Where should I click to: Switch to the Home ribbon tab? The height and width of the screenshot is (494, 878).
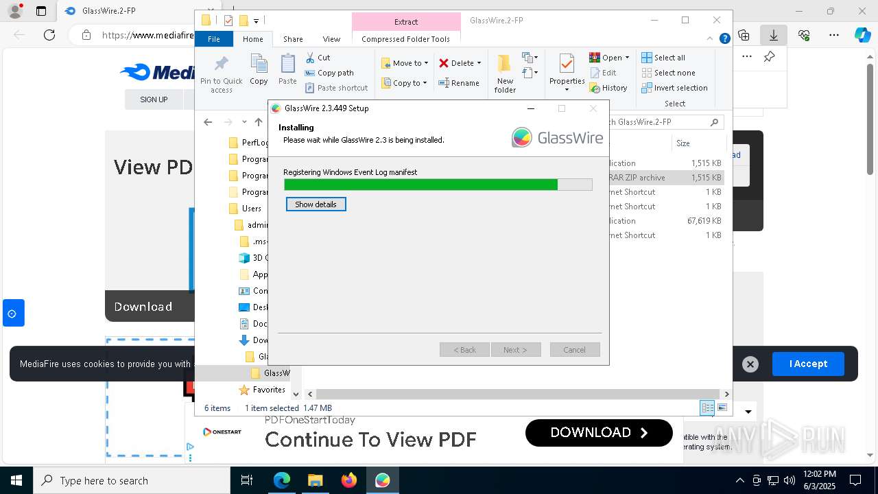[252, 39]
